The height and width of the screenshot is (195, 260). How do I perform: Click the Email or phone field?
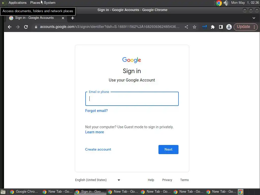point(132,99)
